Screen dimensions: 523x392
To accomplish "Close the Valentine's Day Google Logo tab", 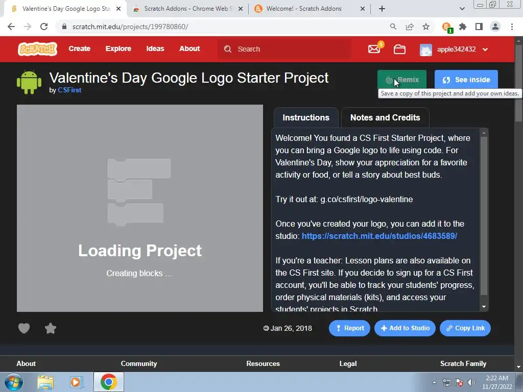I will click(118, 9).
